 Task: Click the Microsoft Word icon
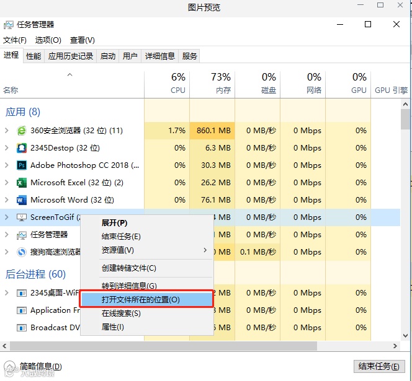22,200
